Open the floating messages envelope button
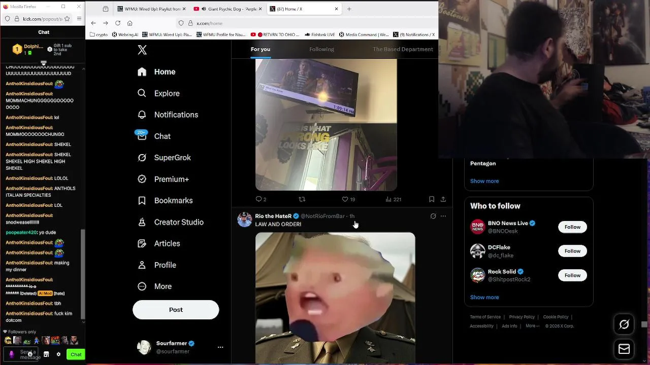The image size is (650, 365). [x=624, y=349]
